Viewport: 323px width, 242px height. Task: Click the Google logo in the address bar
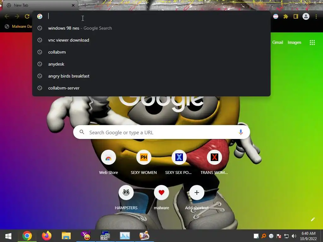(40, 16)
